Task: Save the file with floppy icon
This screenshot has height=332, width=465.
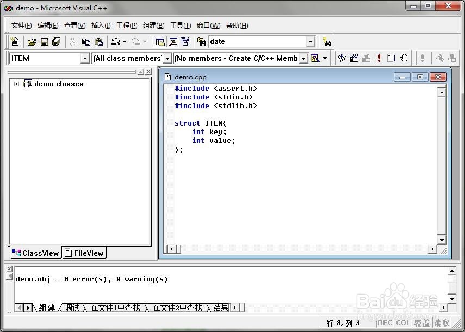Action: [45, 42]
